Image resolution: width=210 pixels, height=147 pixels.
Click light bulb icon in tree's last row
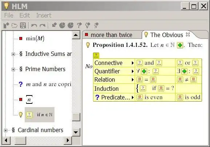coord(21,115)
